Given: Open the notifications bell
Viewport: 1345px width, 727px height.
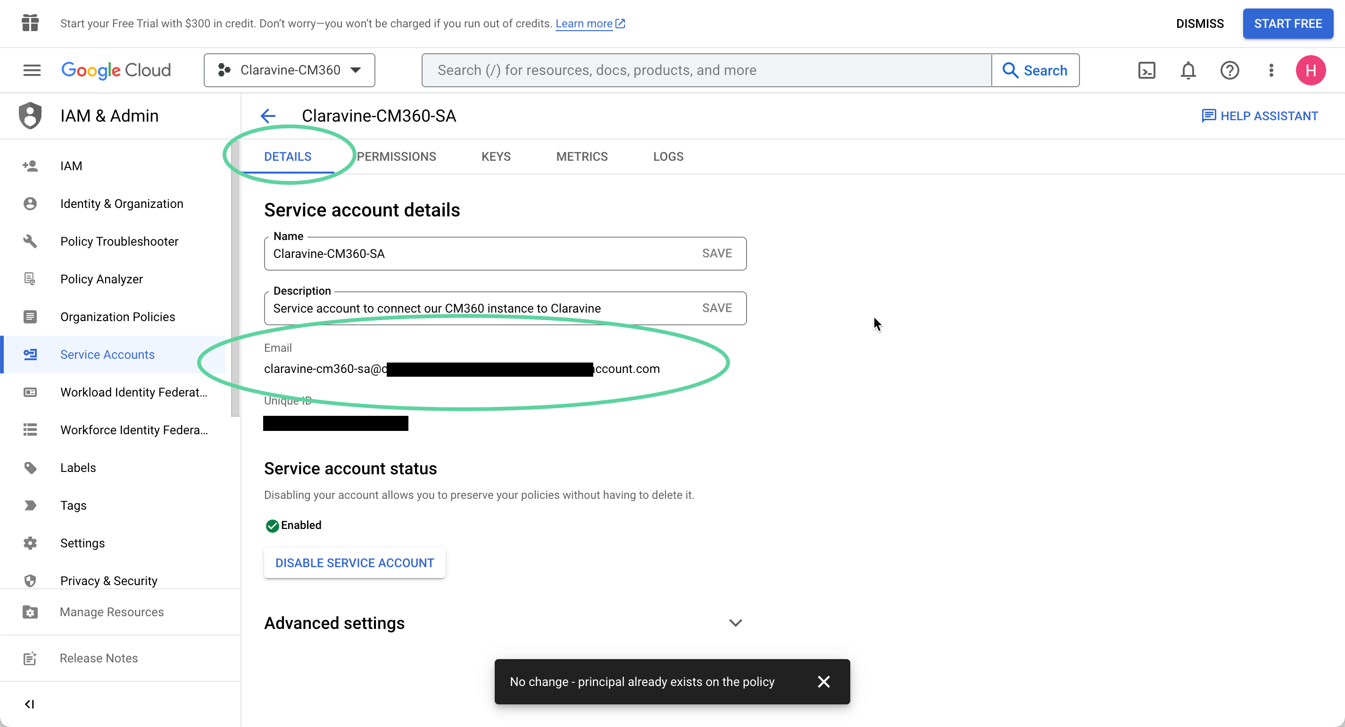Looking at the screenshot, I should click(1188, 70).
